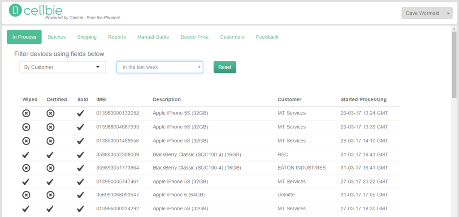Click Wiped cross icon for IMEI 013988004687993
Viewport: 459px width, 217px height.
(x=26, y=127)
